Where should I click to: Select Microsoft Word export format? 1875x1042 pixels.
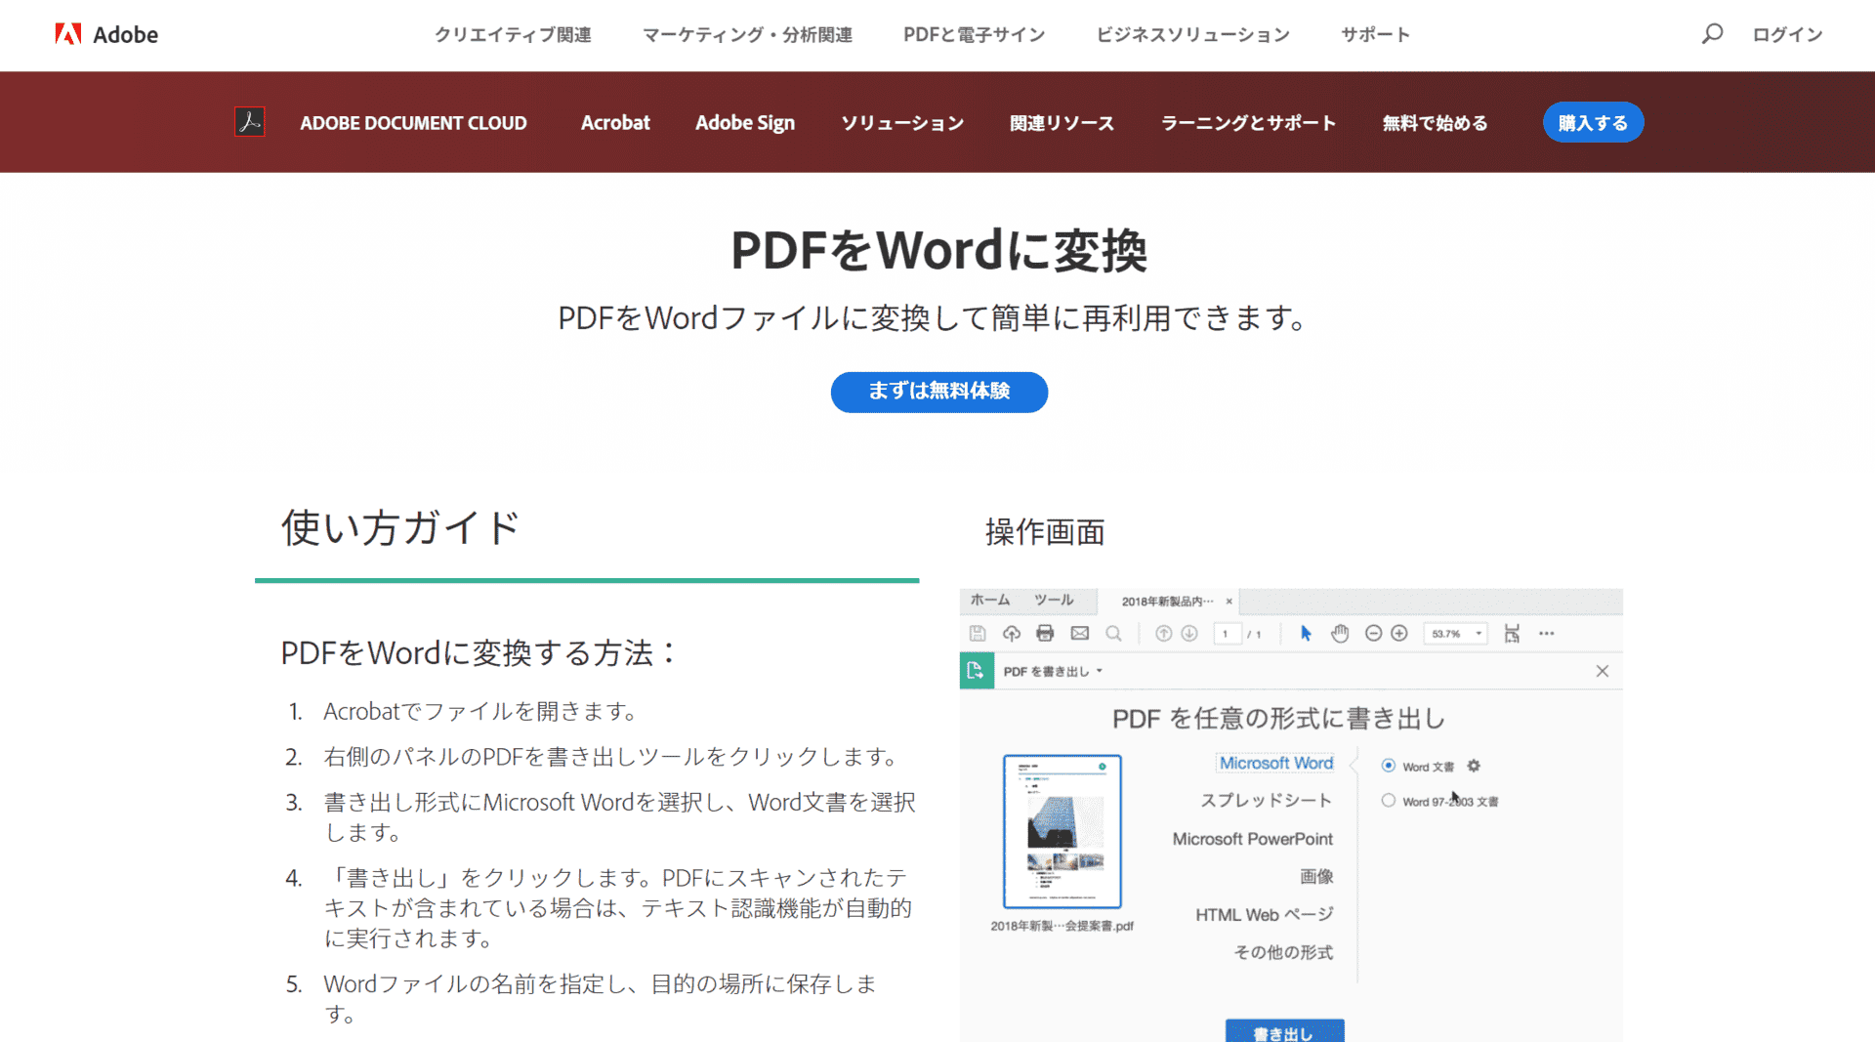click(x=1275, y=763)
